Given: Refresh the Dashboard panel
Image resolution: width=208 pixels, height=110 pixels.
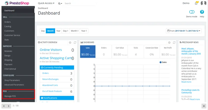Looking at the screenshot, I should pyautogui.click(x=174, y=42).
